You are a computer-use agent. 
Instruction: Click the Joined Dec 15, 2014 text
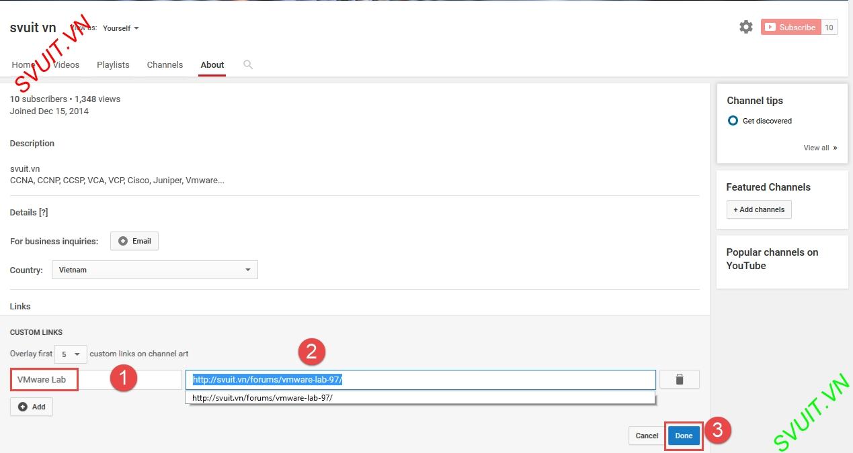tap(49, 111)
